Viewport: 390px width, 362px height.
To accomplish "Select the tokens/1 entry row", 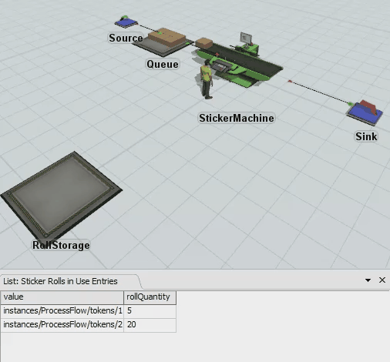I will pyautogui.click(x=89, y=311).
